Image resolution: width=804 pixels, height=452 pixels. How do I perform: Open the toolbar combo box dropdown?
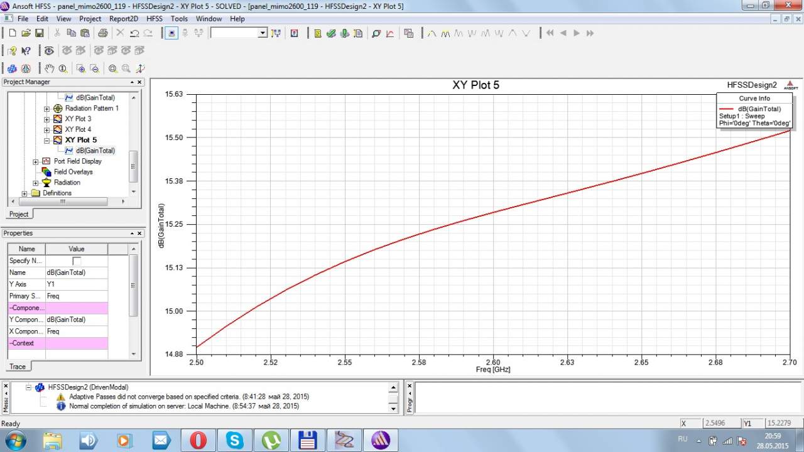(263, 33)
